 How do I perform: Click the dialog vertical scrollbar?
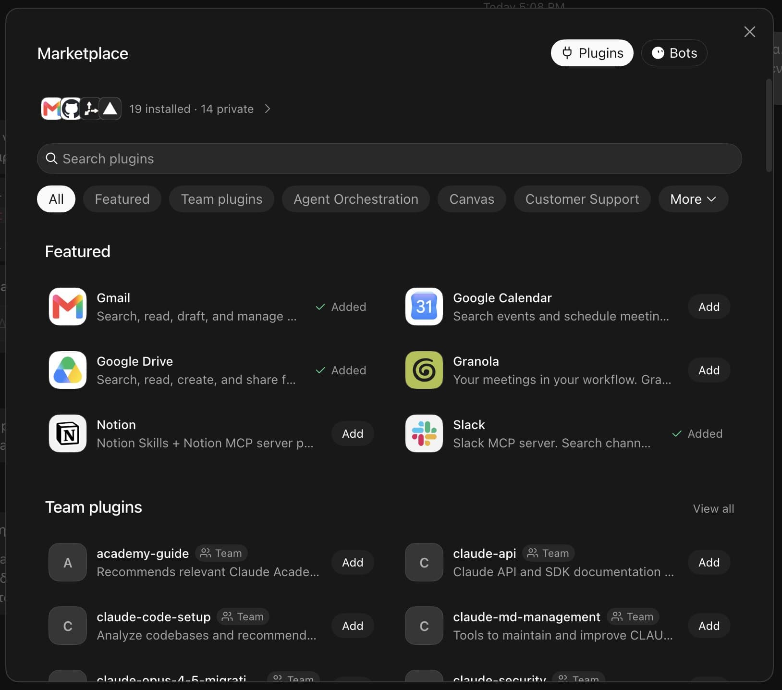(769, 125)
